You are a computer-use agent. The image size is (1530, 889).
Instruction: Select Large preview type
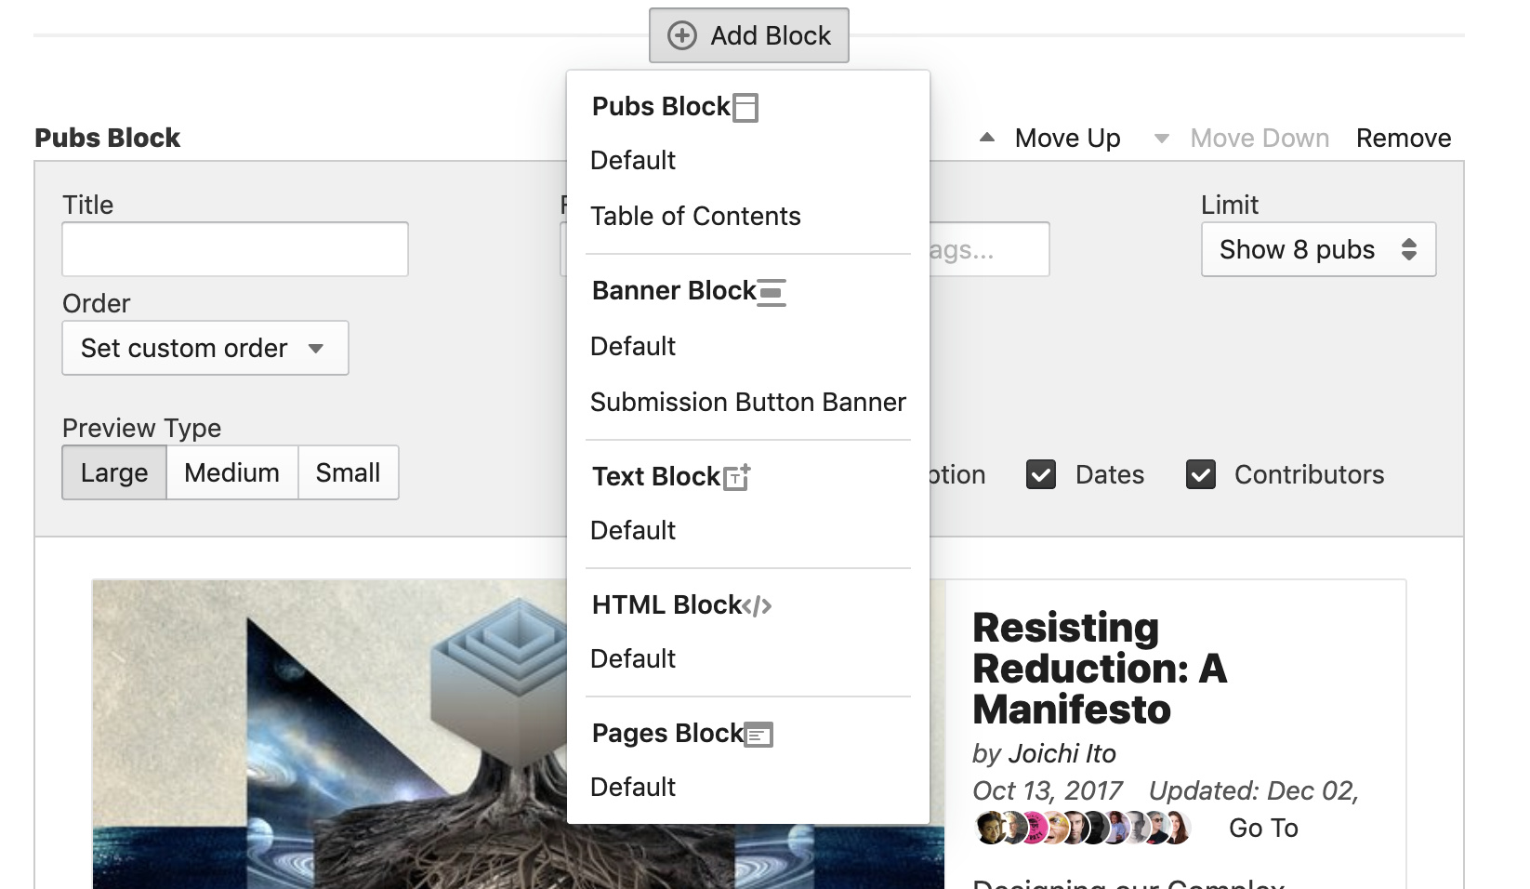[114, 472]
